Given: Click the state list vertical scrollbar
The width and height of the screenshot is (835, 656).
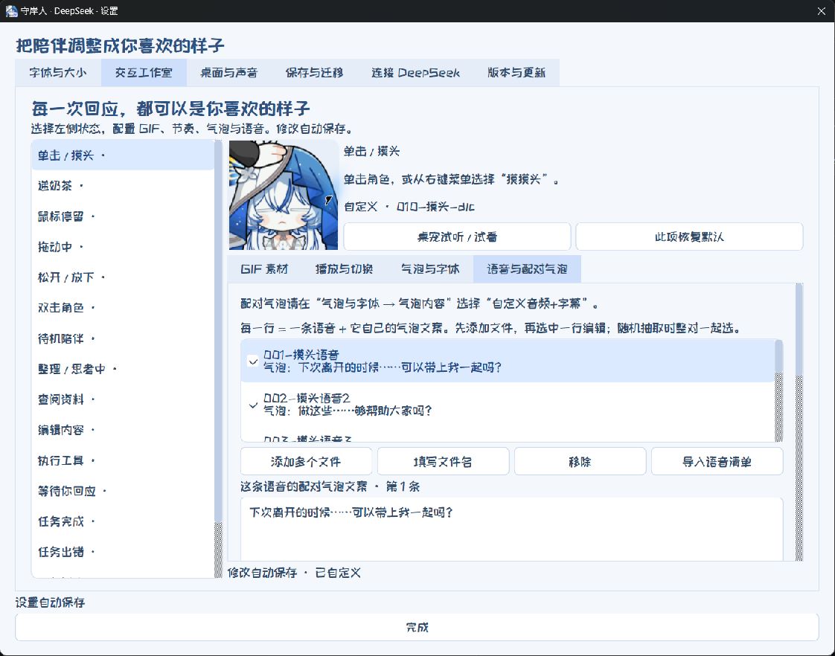Looking at the screenshot, I should tap(218, 359).
